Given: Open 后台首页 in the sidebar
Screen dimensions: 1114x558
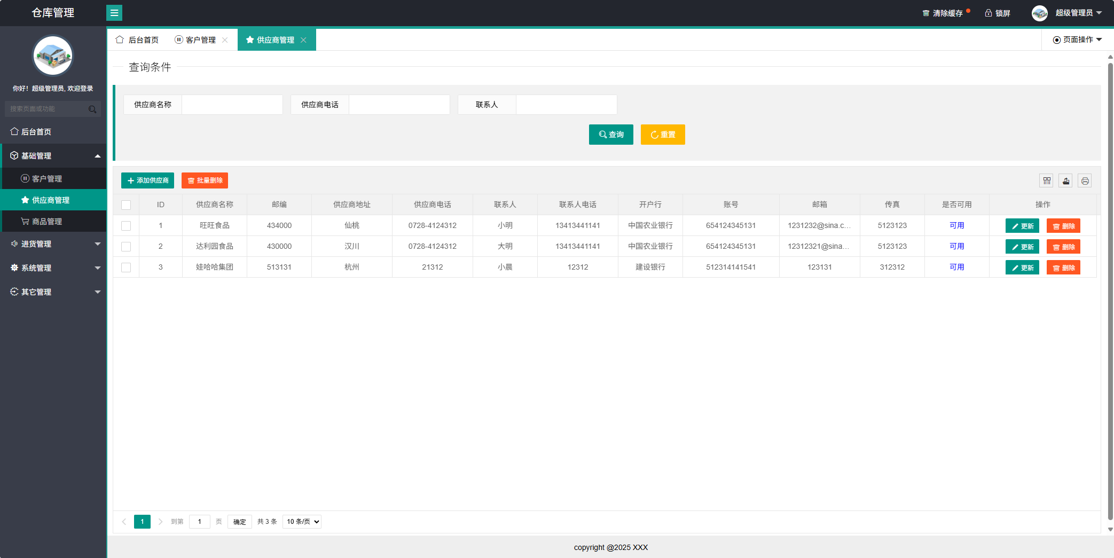Looking at the screenshot, I should [x=53, y=132].
